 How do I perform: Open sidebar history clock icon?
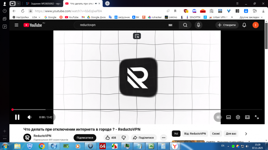point(5,11)
